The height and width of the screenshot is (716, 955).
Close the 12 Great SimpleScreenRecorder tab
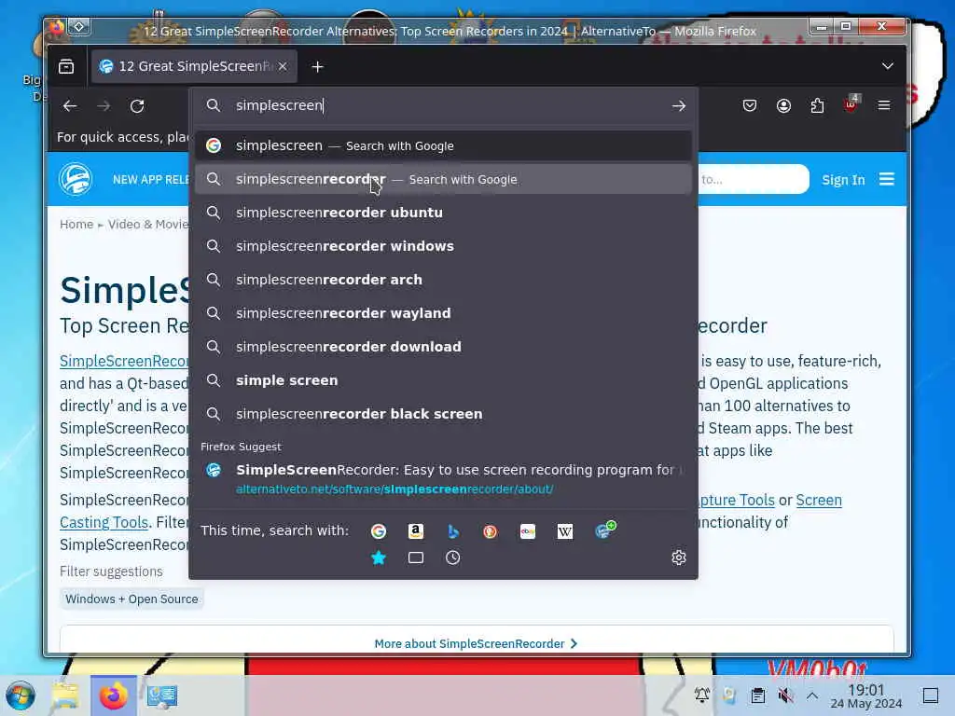tap(283, 66)
